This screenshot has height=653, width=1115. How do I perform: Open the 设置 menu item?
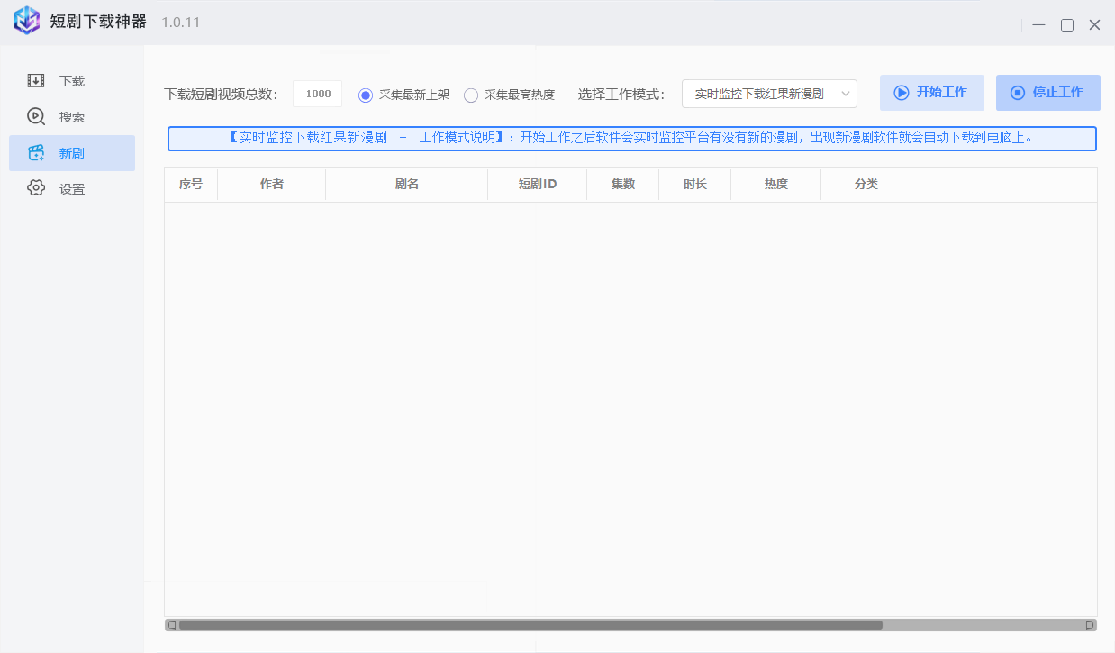72,189
